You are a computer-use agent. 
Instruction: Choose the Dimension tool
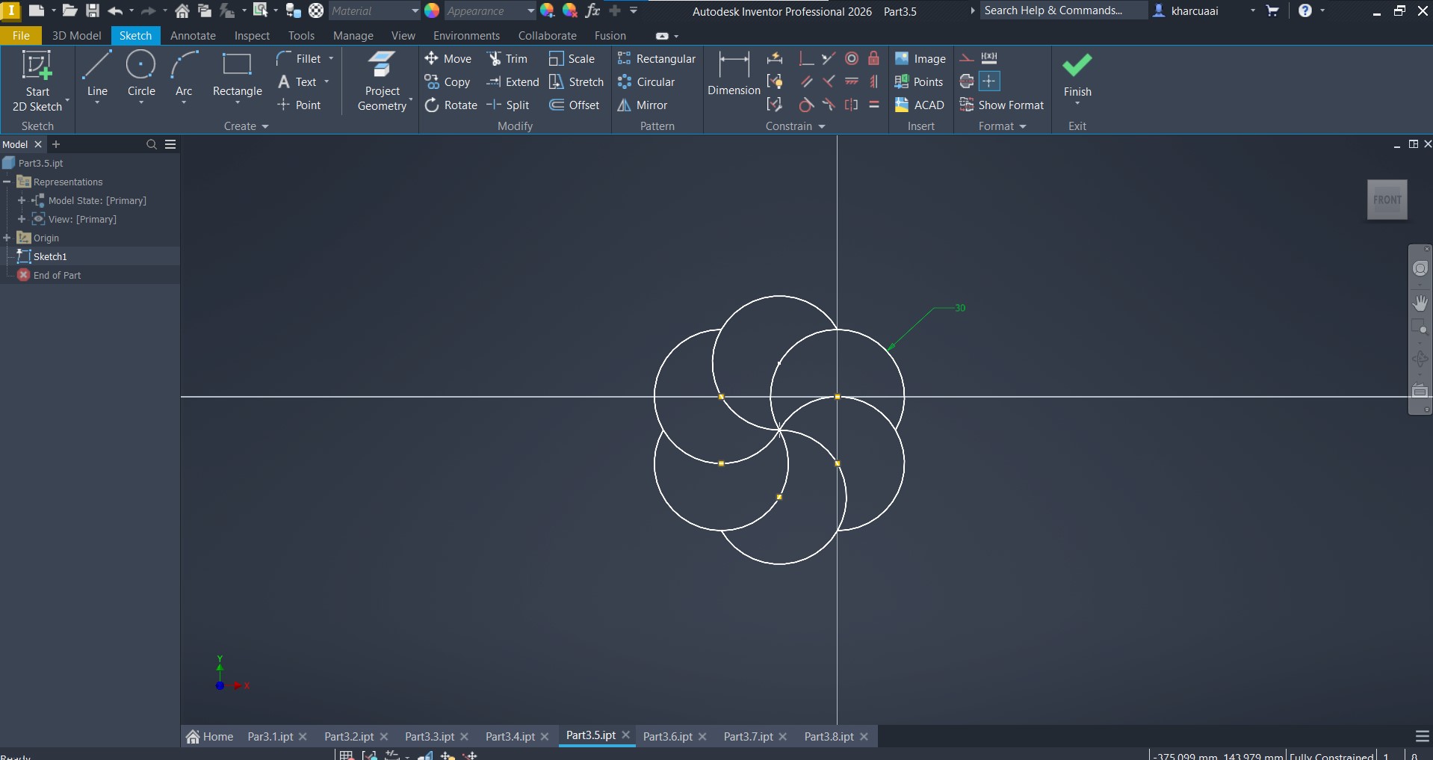coord(734,75)
